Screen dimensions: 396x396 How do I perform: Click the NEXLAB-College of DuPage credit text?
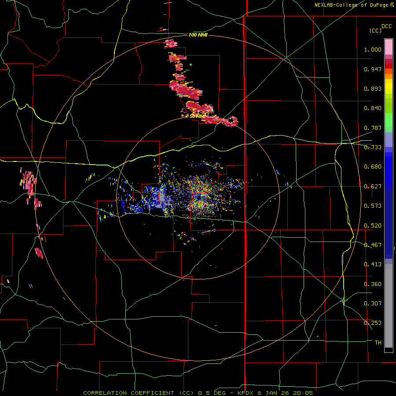pos(351,5)
